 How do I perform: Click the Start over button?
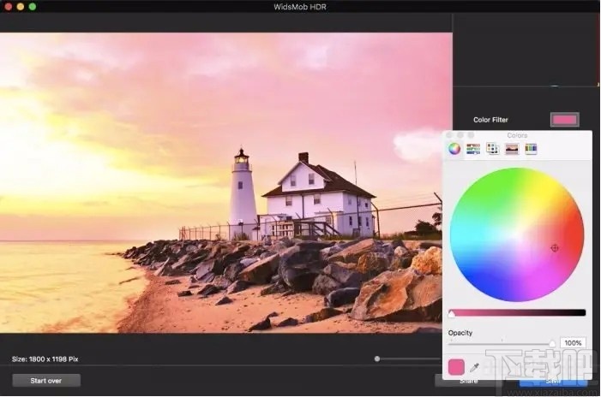46,381
